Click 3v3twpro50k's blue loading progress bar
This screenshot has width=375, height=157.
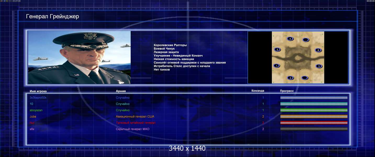click(x=314, y=98)
